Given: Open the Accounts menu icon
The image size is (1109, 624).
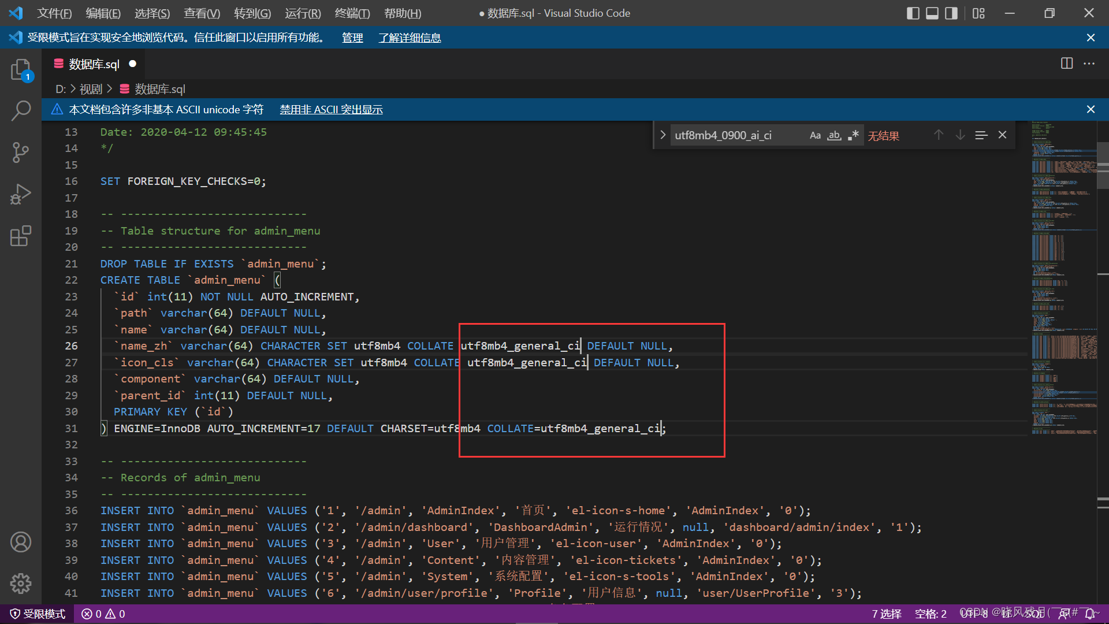Looking at the screenshot, I should [x=21, y=542].
